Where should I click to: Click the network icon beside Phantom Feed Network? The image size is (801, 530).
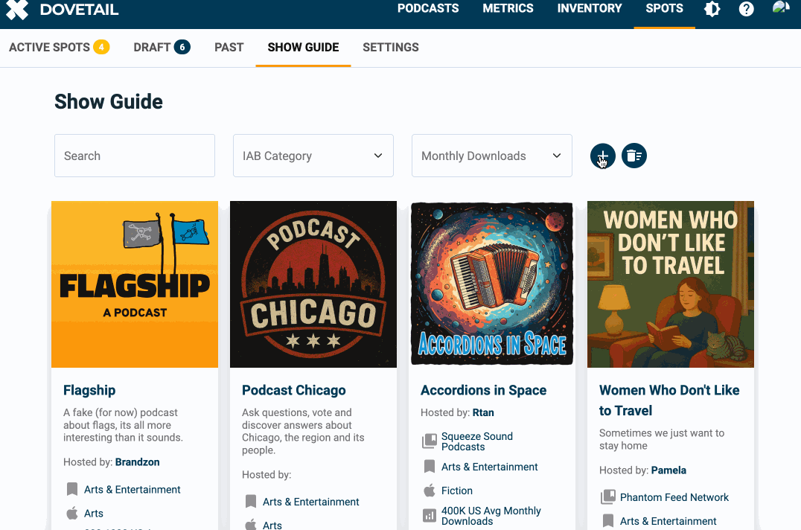(x=610, y=497)
